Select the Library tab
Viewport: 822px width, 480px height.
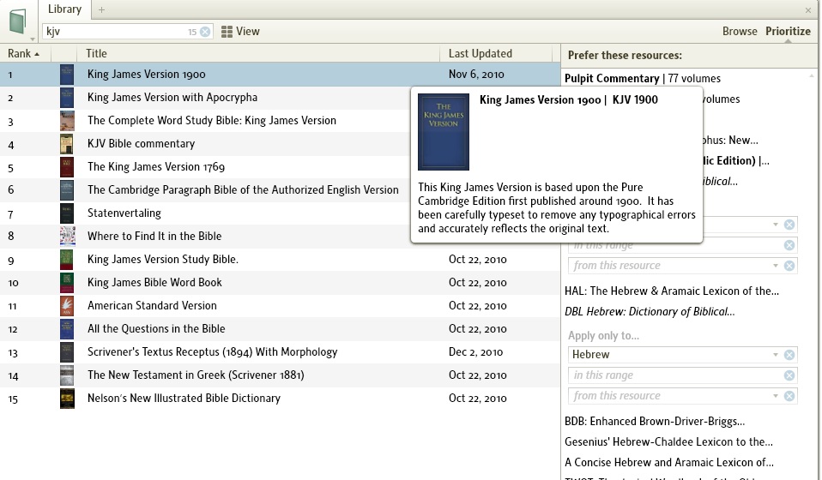64,9
